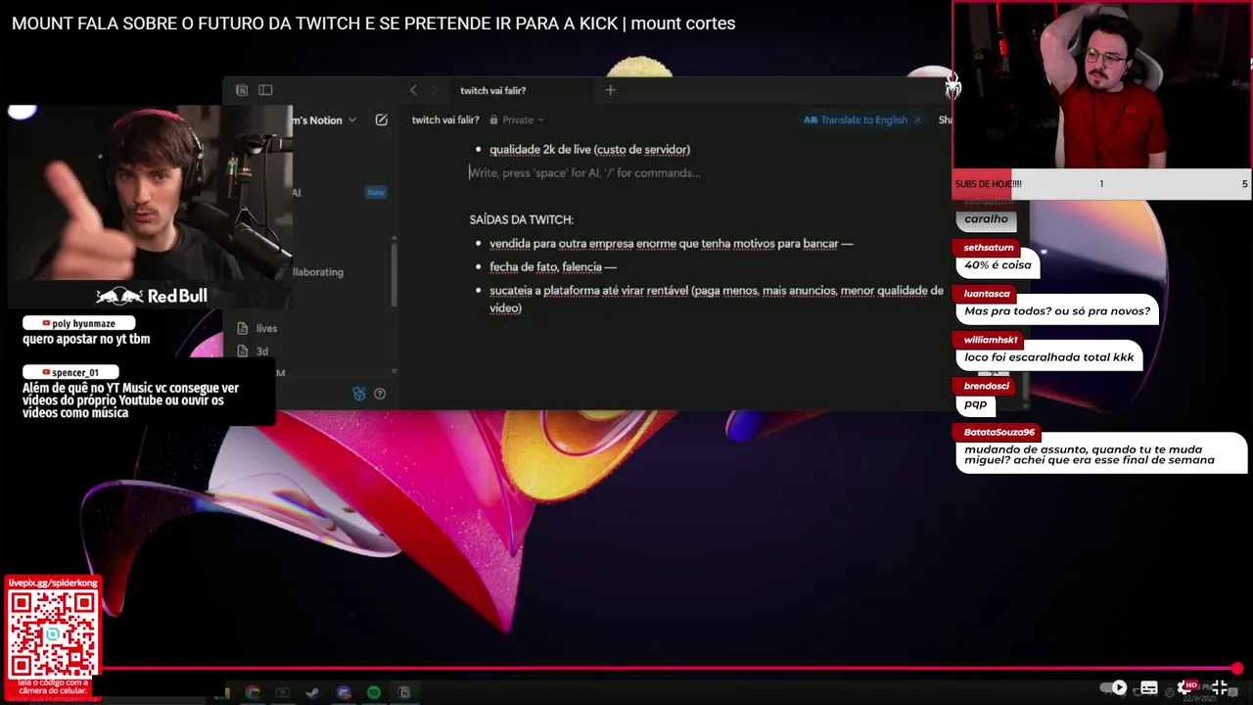Image resolution: width=1253 pixels, height=705 pixels.
Task: Open the blue Notion box icon
Action: (359, 394)
